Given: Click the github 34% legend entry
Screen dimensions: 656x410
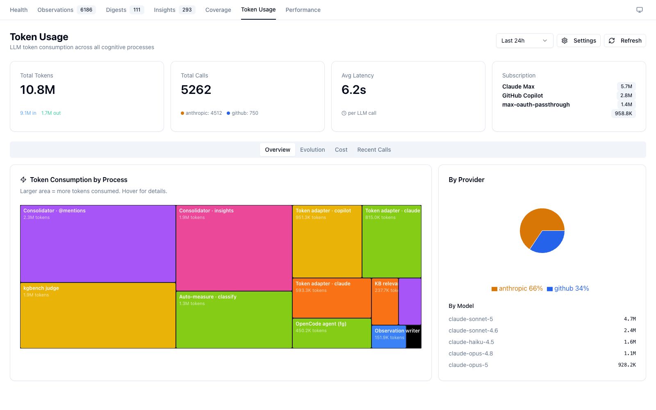Looking at the screenshot, I should [x=568, y=289].
